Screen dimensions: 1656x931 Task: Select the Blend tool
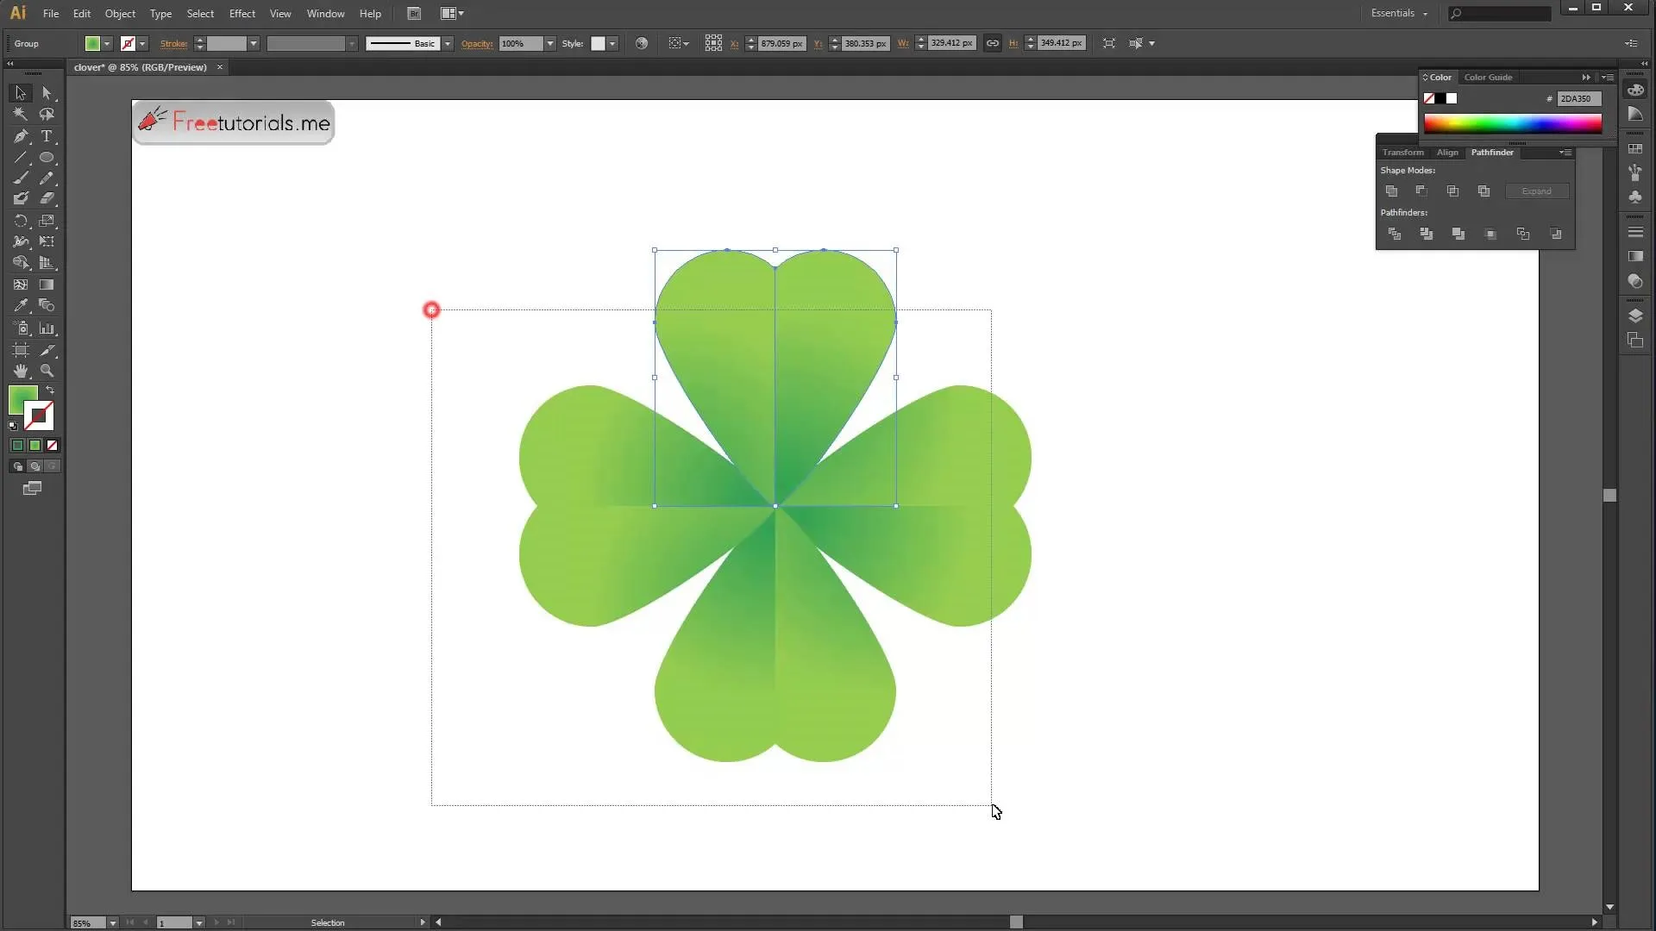47,305
